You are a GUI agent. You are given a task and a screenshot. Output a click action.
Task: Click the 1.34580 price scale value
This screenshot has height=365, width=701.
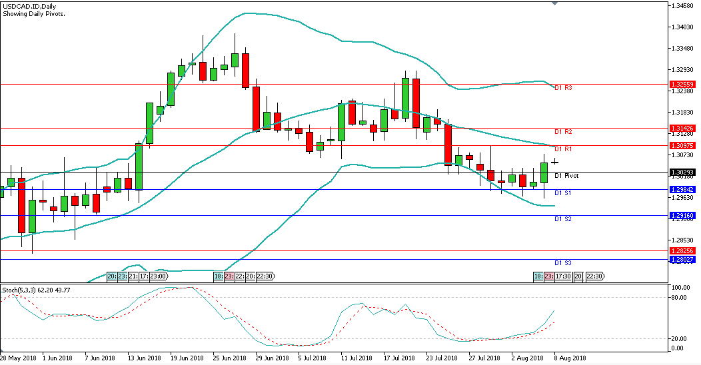pos(684,6)
